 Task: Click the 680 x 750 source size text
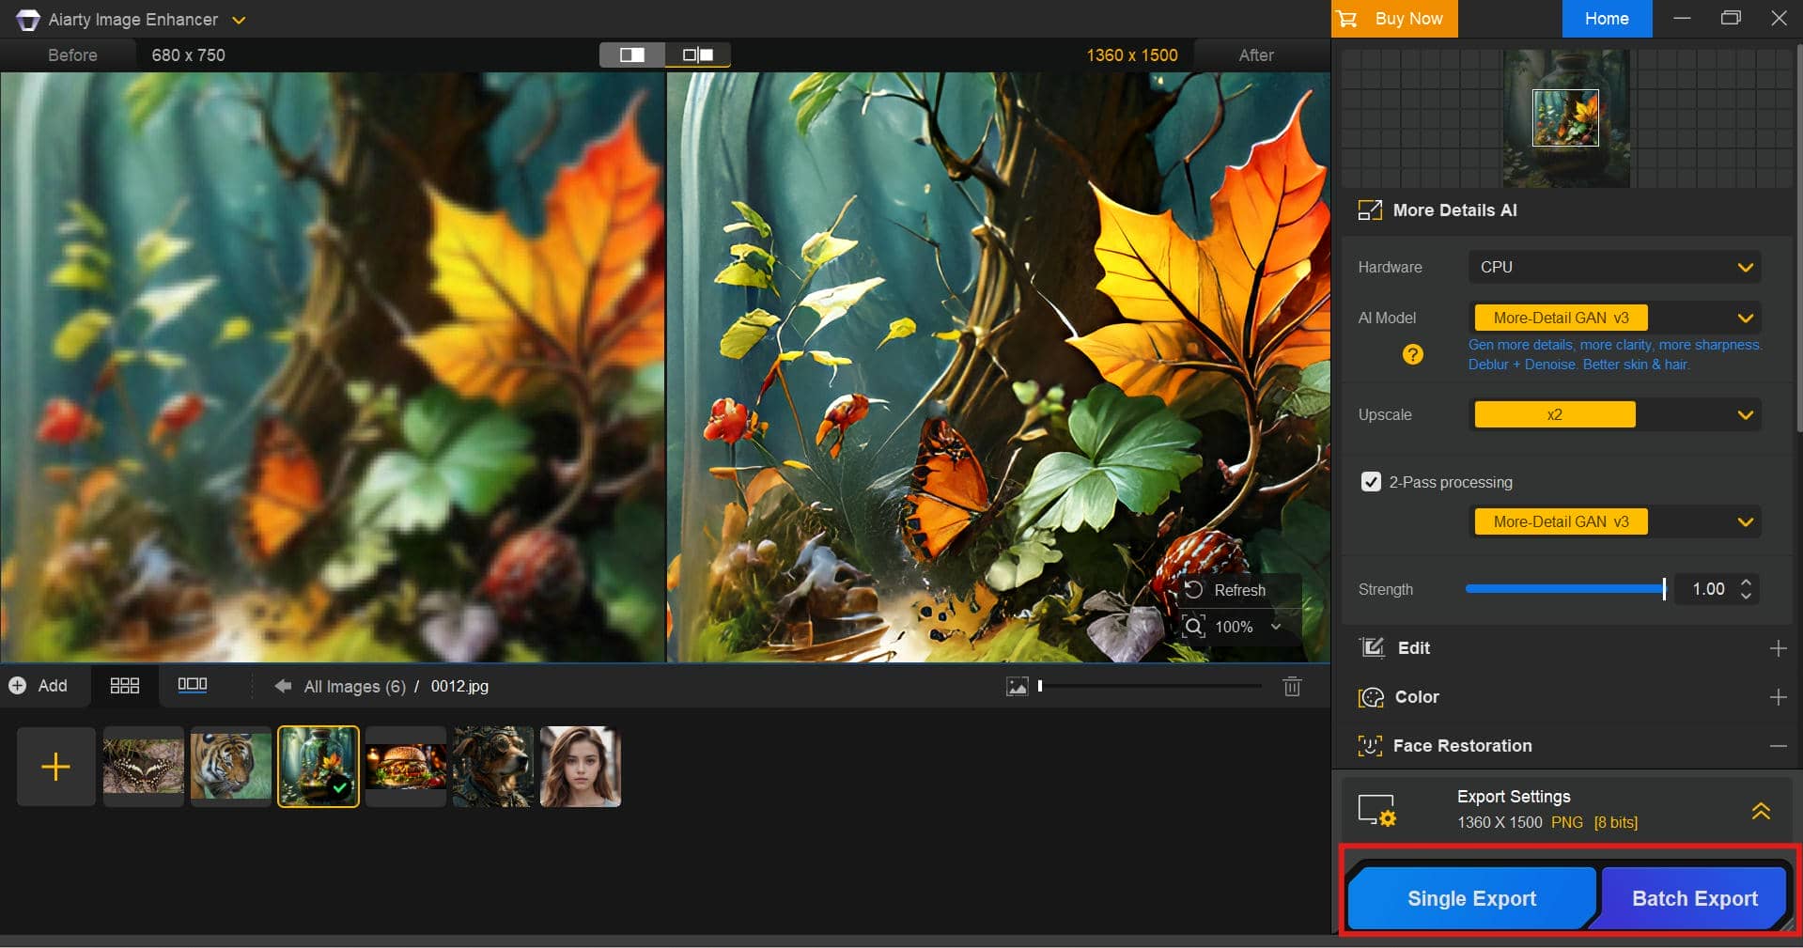(188, 55)
